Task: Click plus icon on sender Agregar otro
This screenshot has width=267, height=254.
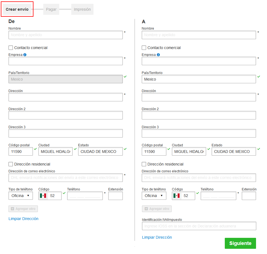Action: (x=12, y=209)
